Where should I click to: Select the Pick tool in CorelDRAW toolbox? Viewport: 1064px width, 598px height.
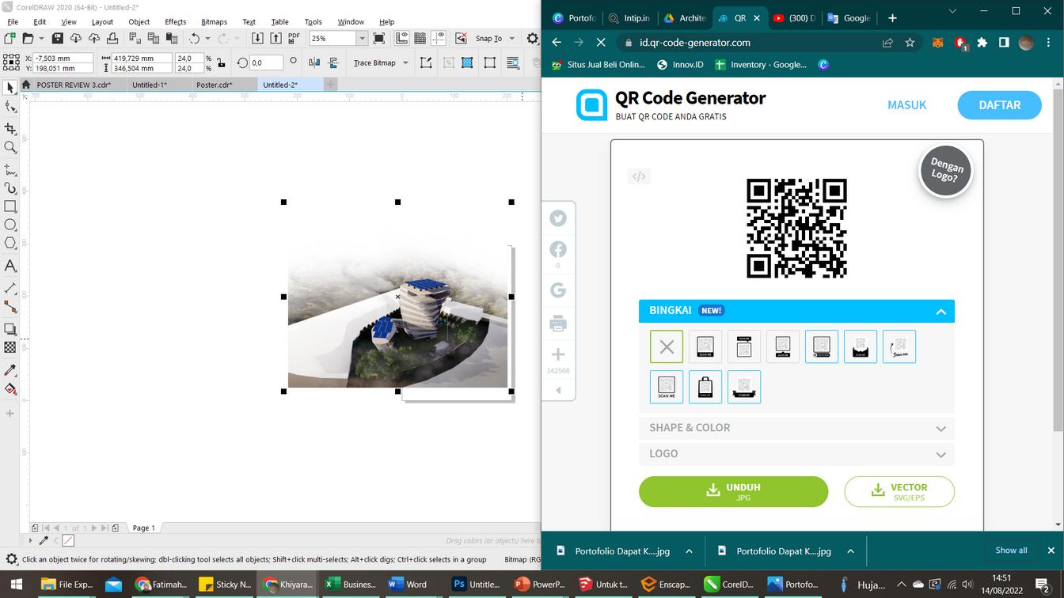(x=10, y=88)
